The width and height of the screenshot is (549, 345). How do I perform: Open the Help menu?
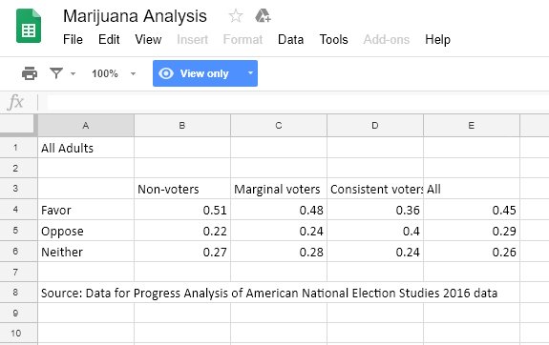pyautogui.click(x=437, y=39)
